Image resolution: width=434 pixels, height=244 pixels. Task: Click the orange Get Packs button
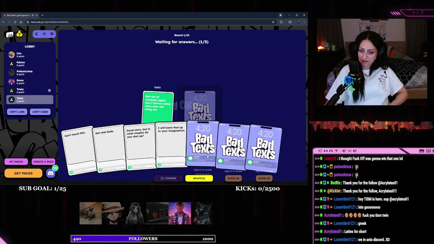[x=23, y=173]
